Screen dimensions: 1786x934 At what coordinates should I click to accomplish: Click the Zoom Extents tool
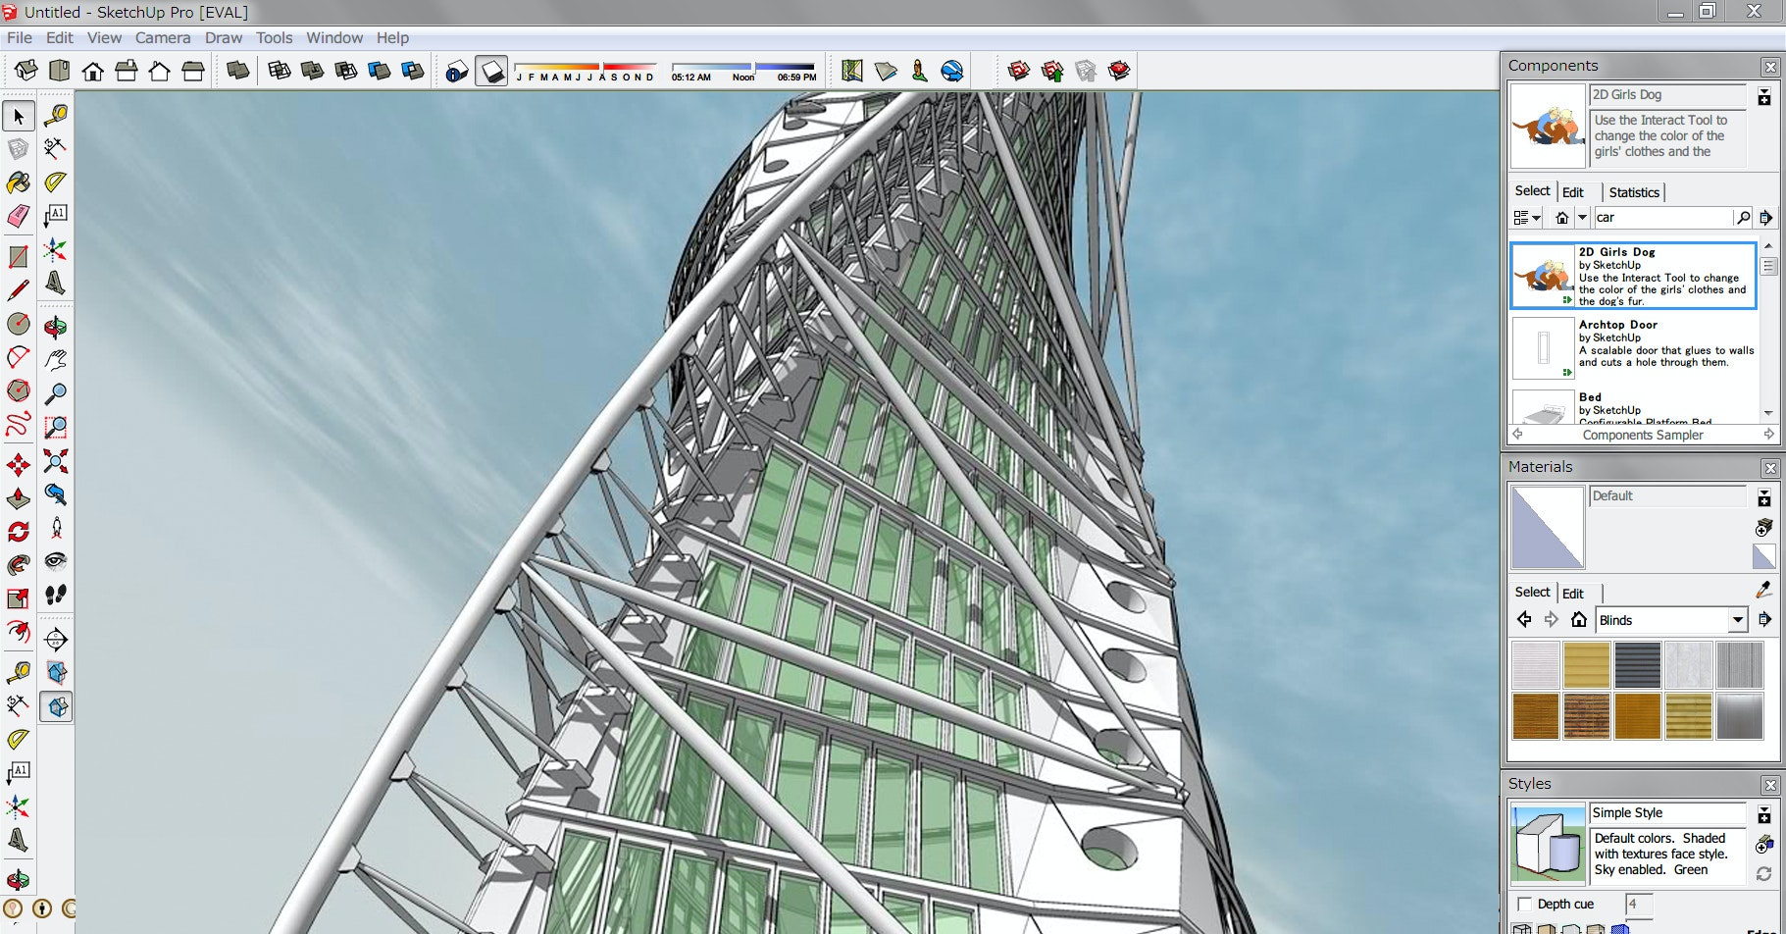tap(56, 461)
